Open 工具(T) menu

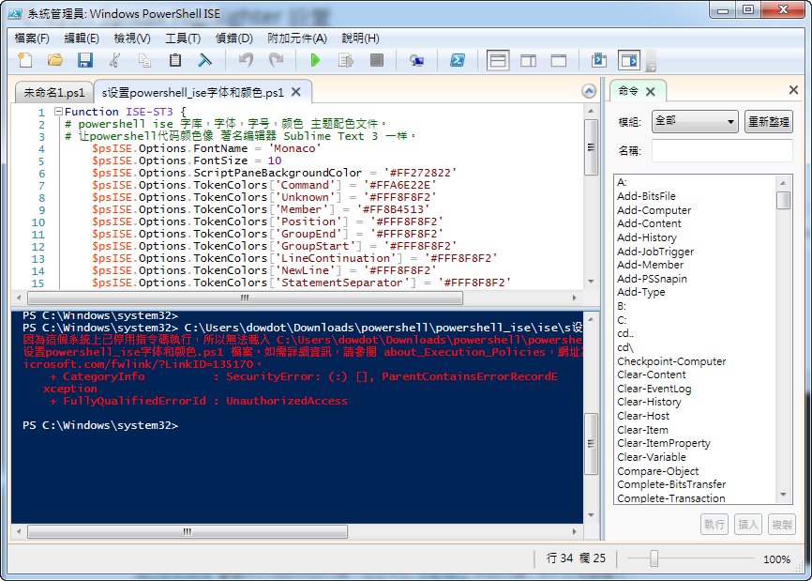coord(183,38)
